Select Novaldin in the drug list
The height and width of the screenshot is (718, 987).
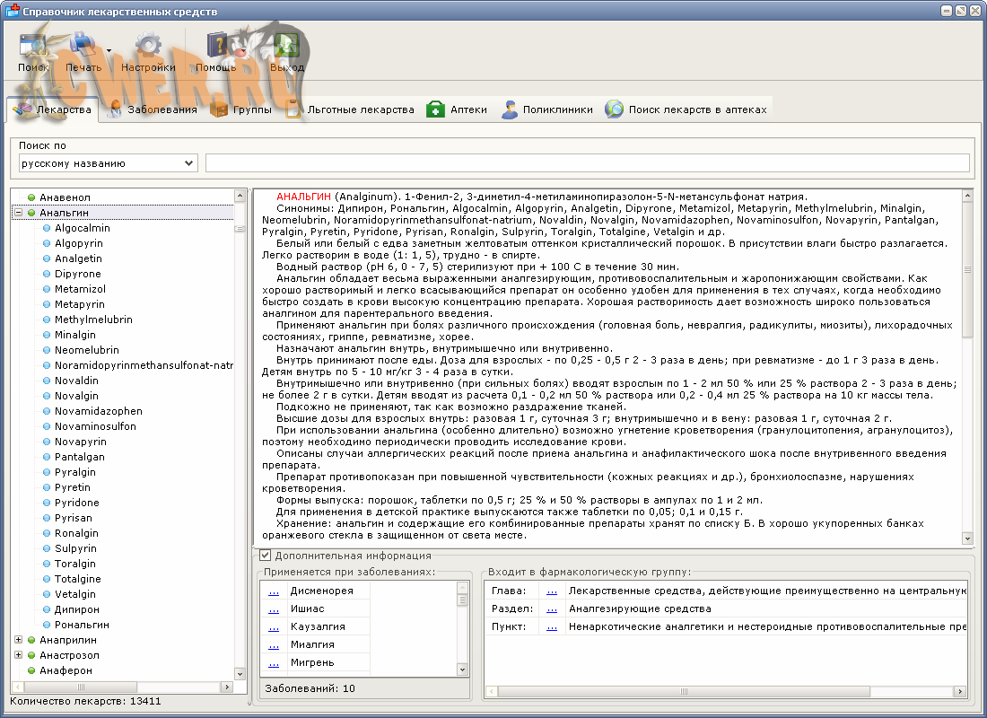(x=76, y=381)
